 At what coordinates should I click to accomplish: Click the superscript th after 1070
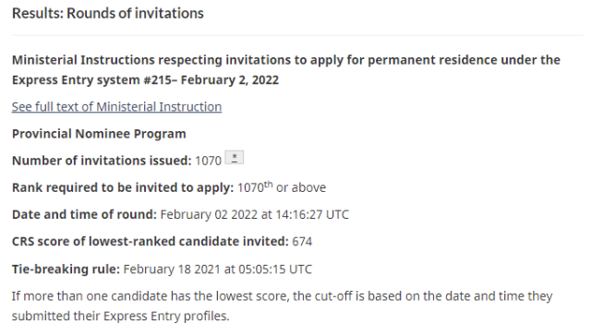268,185
